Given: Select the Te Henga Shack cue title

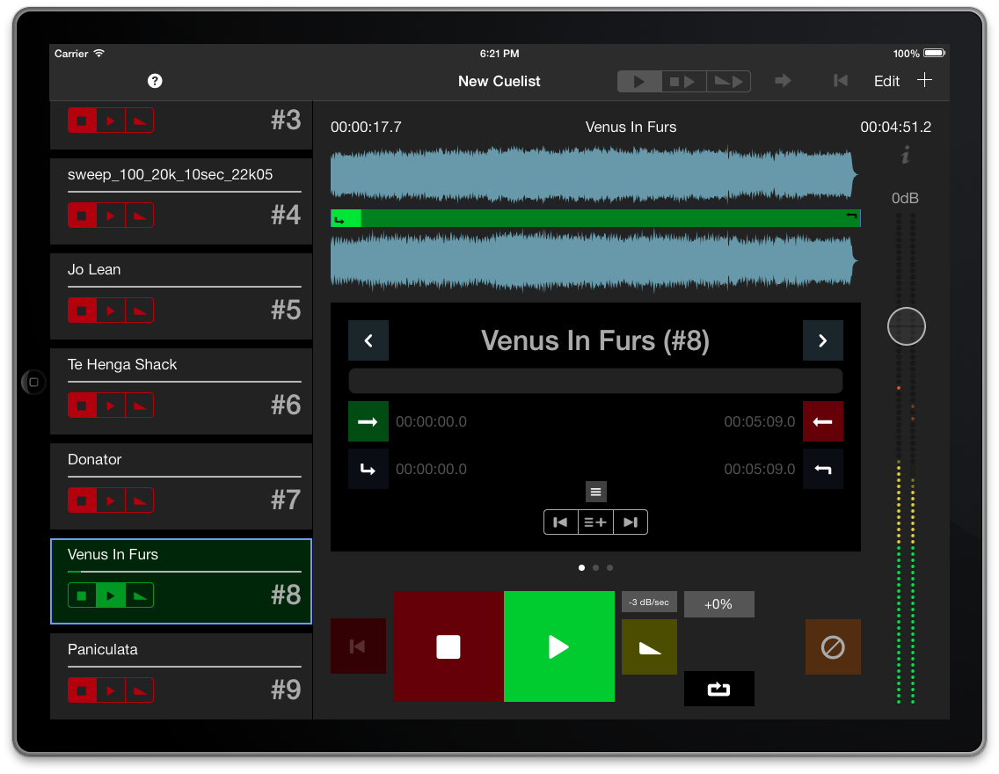Looking at the screenshot, I should click(x=122, y=364).
